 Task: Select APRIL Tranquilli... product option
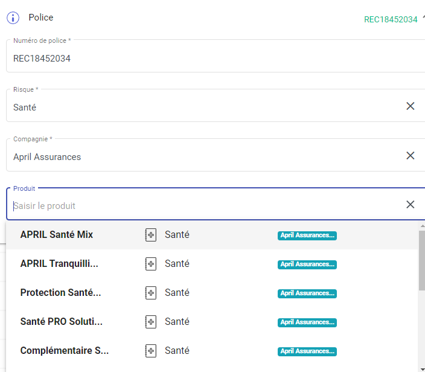pyautogui.click(x=212, y=264)
